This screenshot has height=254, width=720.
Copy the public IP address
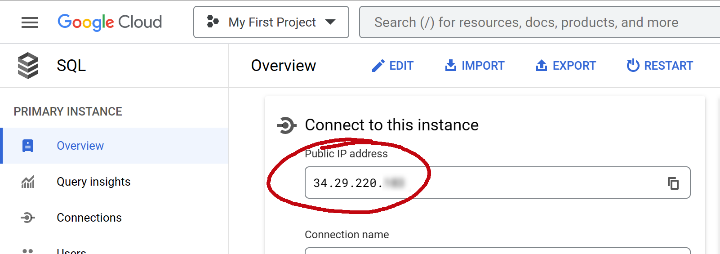pyautogui.click(x=673, y=183)
